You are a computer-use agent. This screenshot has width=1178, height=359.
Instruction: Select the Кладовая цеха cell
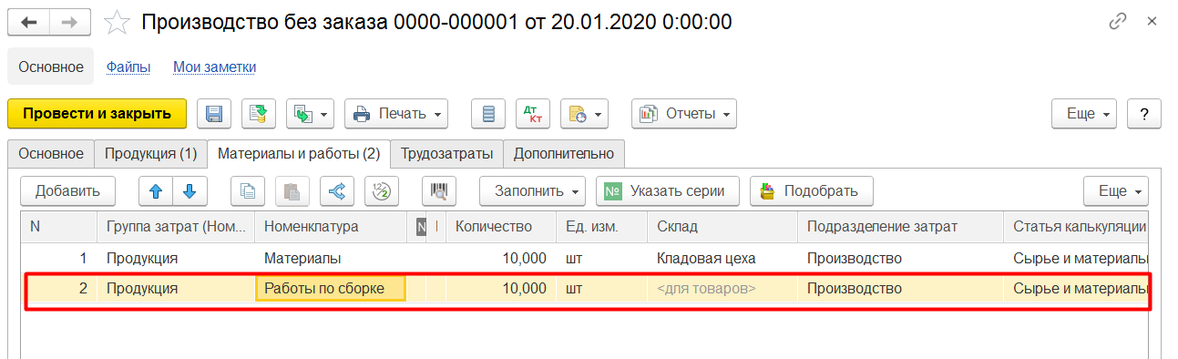pos(722,258)
